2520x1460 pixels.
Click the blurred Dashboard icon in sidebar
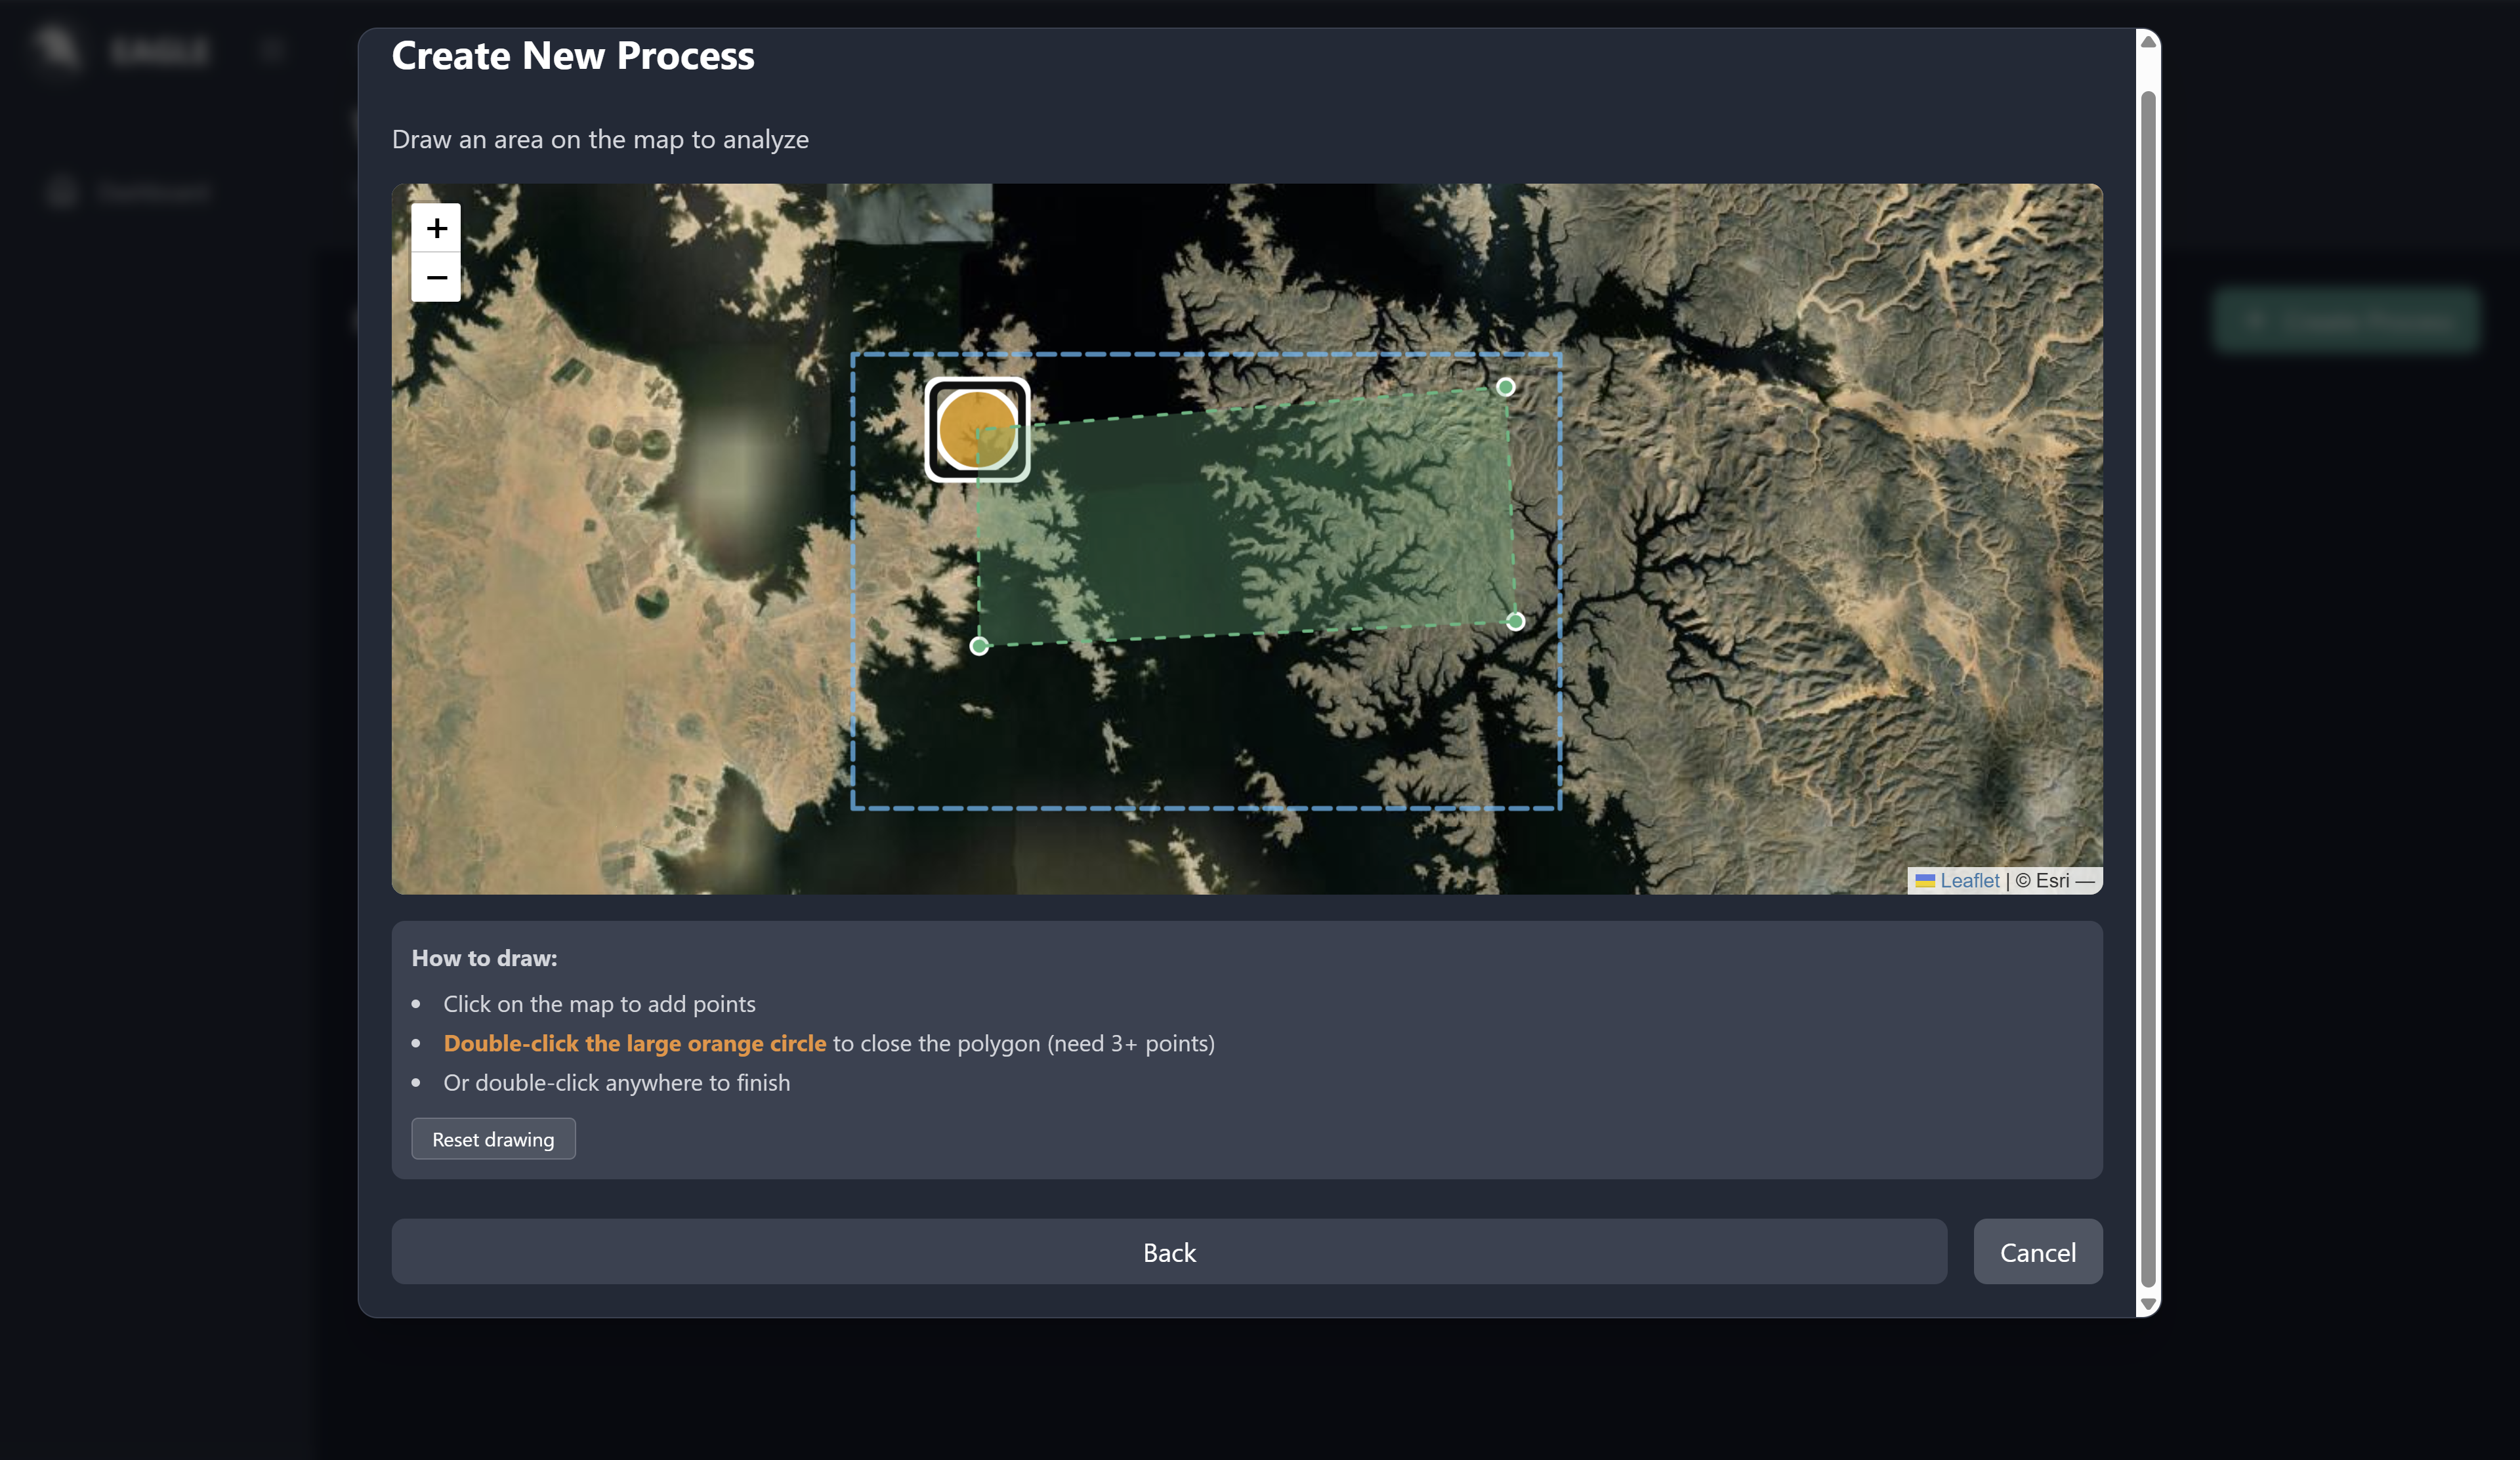click(62, 192)
